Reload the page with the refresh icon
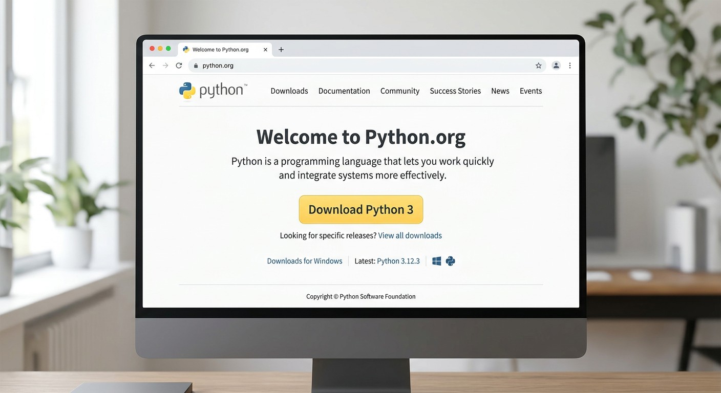This screenshot has height=393, width=721. coord(179,65)
